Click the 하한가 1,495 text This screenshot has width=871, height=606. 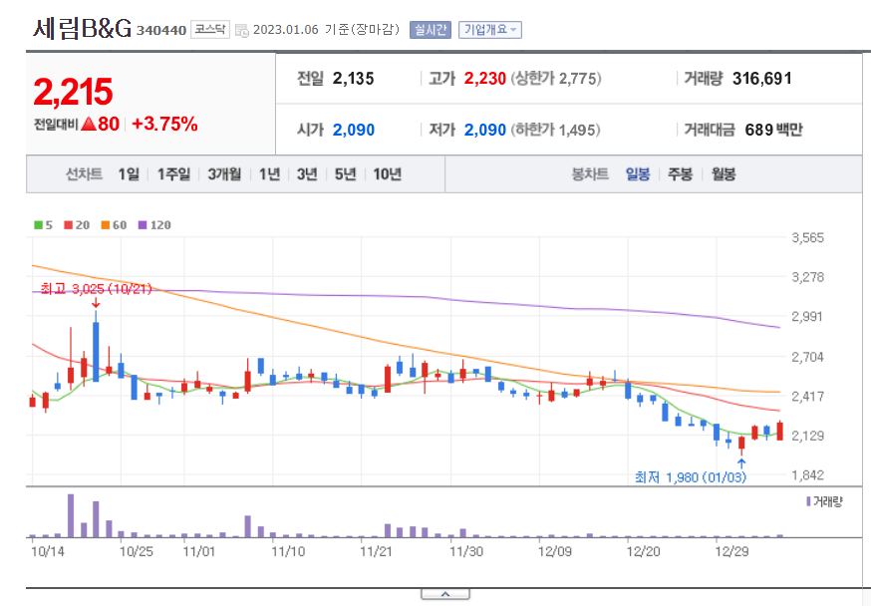pyautogui.click(x=555, y=130)
